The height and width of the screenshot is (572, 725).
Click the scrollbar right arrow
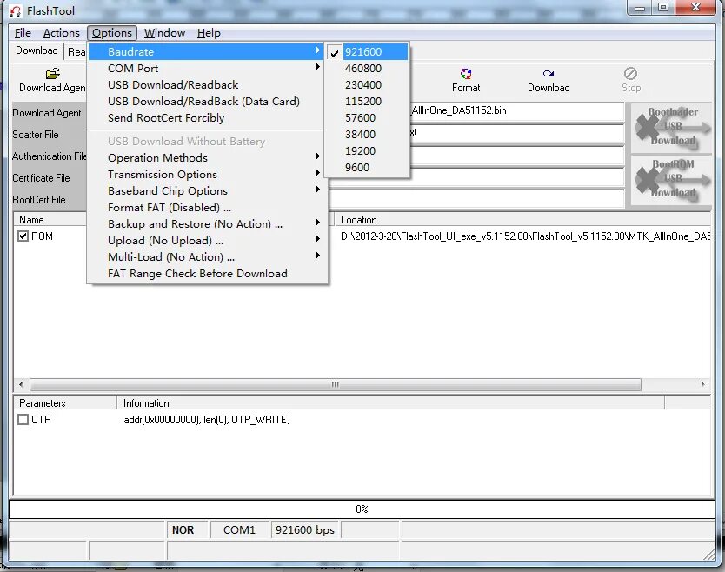[702, 384]
